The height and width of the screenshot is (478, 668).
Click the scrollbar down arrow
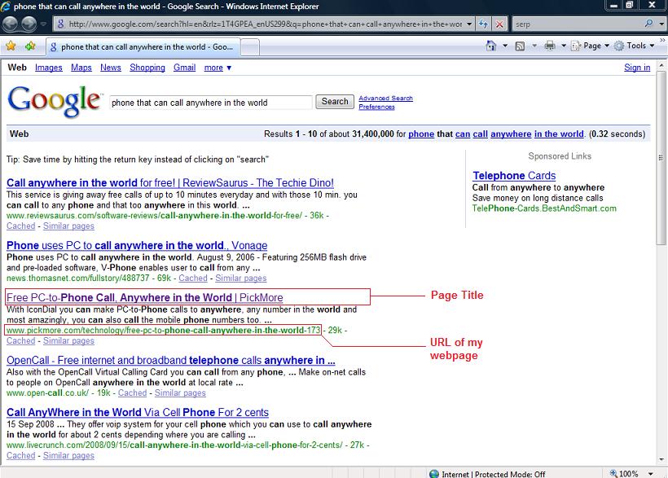661,460
